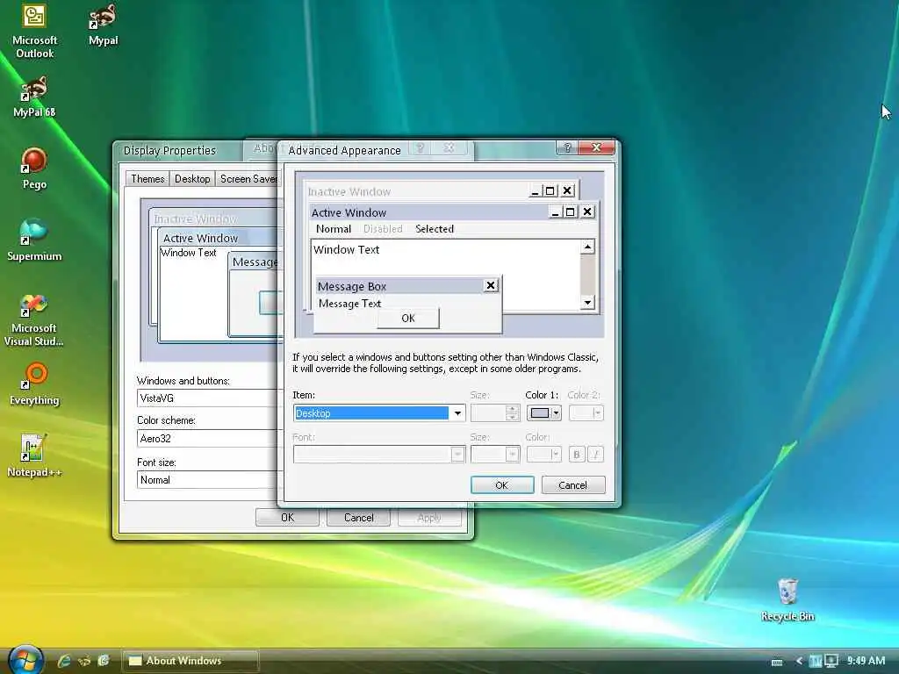899x674 pixels.
Task: Click the help button in Advanced Appearance title bar
Action: [x=567, y=147]
